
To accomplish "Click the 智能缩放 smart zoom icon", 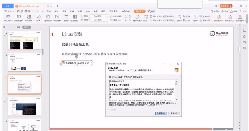I will [57, 17].
